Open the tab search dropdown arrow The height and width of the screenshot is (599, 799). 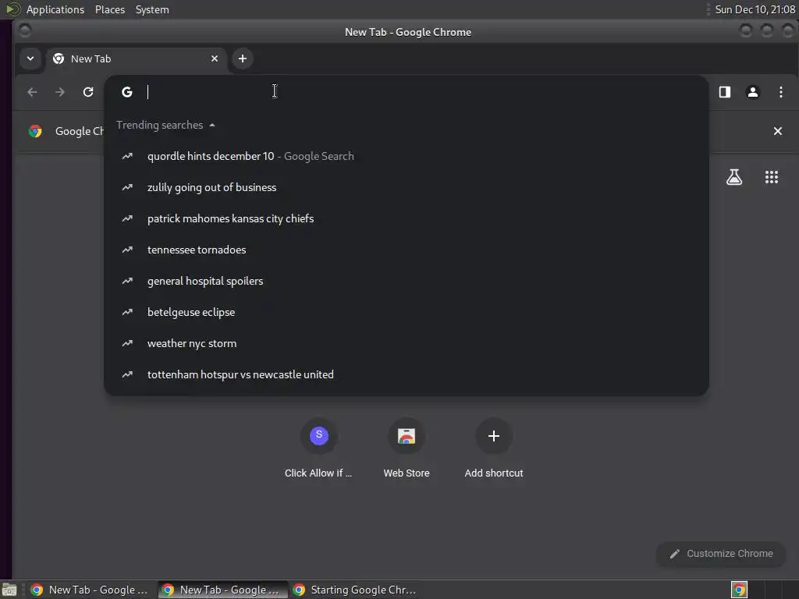click(30, 58)
